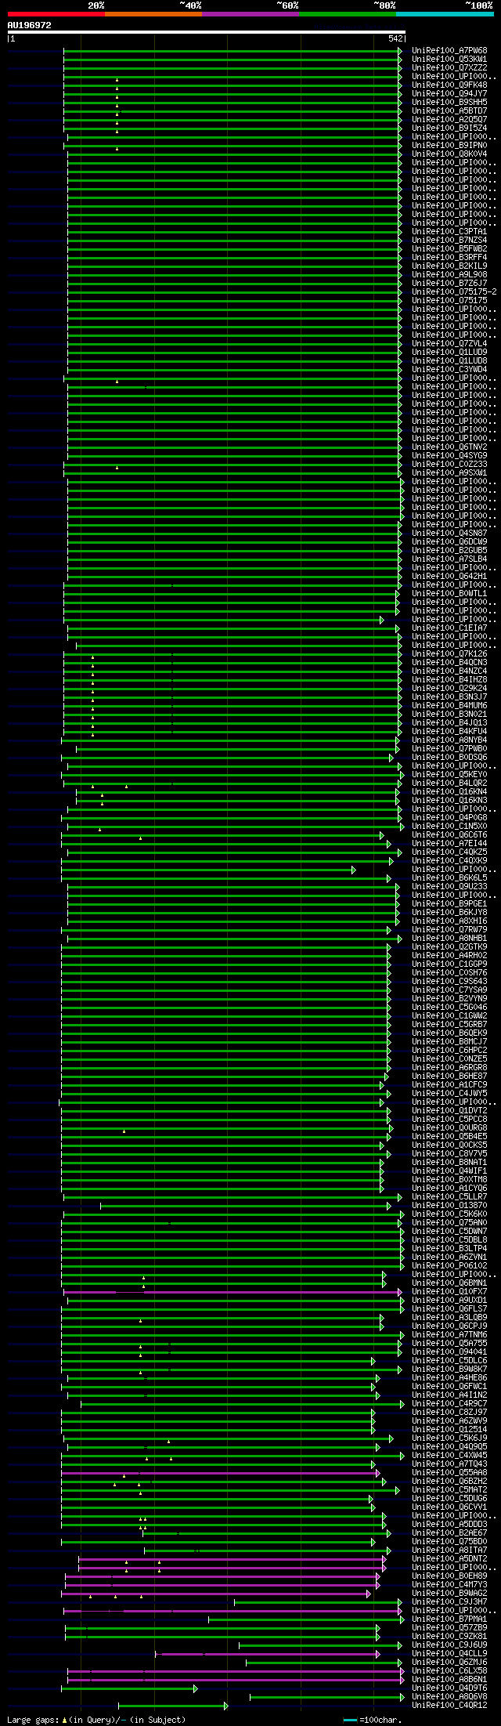
Task: Click the UniRef100_O94041 label
Action: pyautogui.click(x=449, y=1351)
